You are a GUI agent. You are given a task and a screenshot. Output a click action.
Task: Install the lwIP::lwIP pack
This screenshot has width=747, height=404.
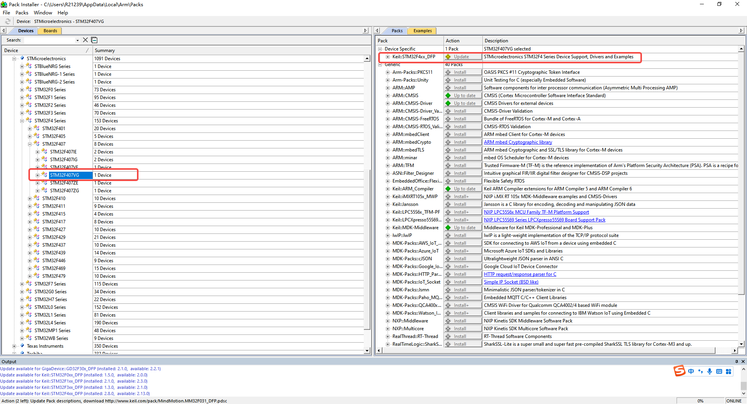(x=463, y=235)
